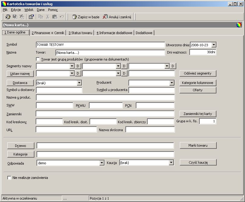
Task: Click the first toolbar icon with pencil
Action: pos(8,17)
